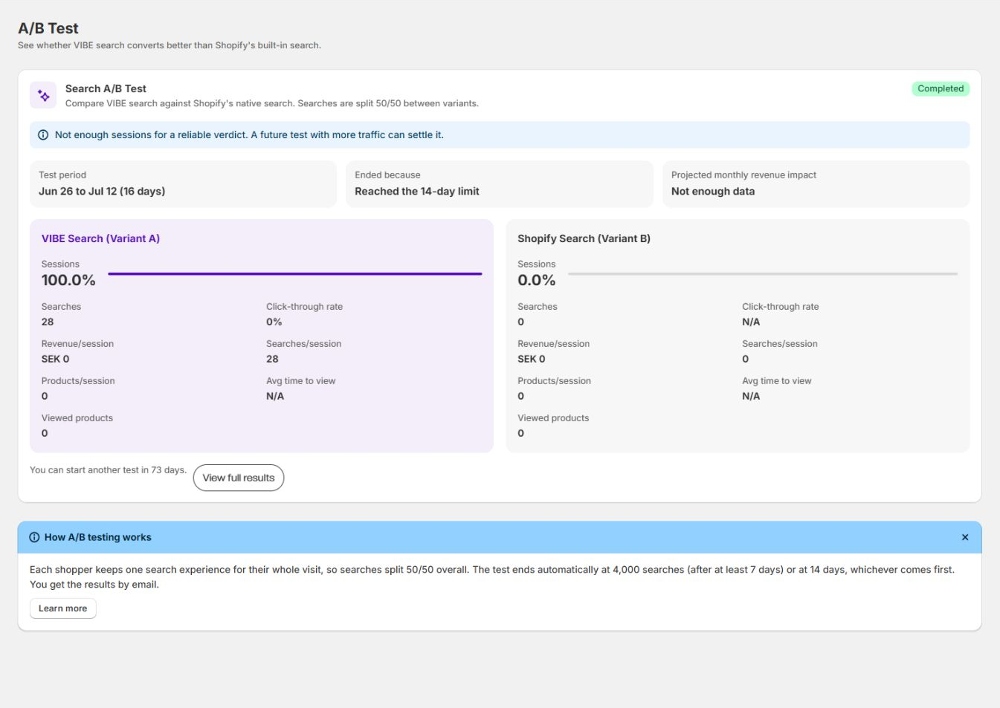Click Reached the 14-day limit text
Image resolution: width=1000 pixels, height=708 pixels.
416,191
